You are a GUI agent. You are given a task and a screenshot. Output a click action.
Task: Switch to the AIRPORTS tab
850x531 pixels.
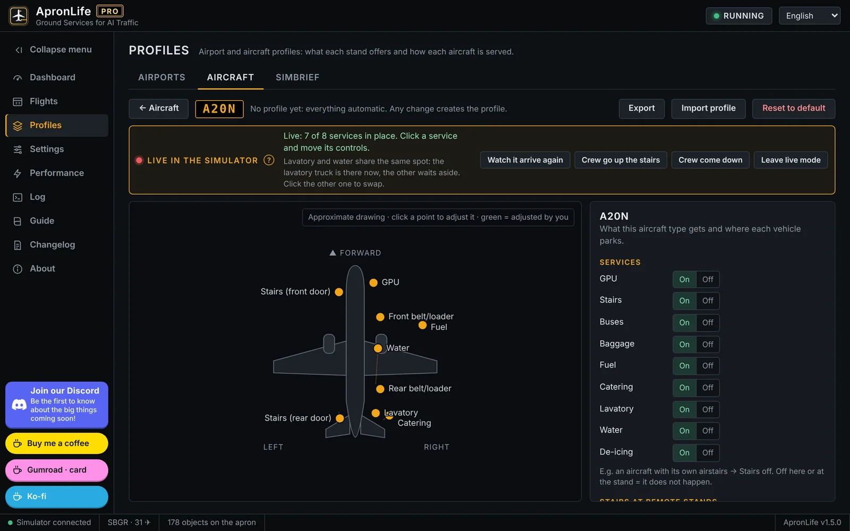pyautogui.click(x=161, y=78)
